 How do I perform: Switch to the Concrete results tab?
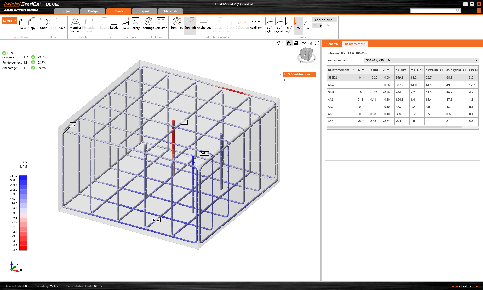coord(332,44)
